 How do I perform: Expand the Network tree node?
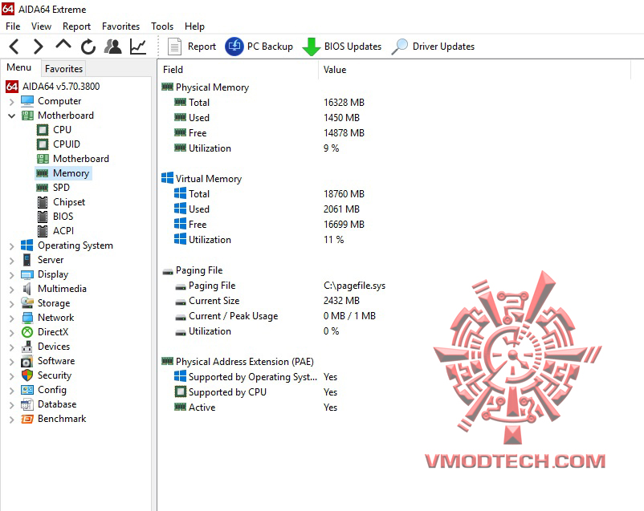[12, 318]
